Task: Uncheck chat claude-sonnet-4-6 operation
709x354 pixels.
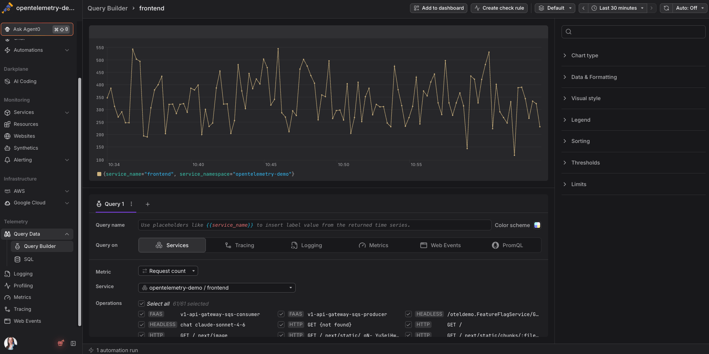Action: click(x=142, y=325)
